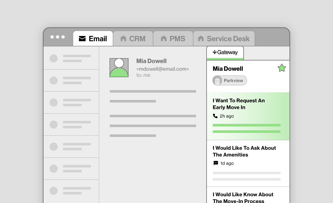333x203 pixels.
Task: Switch to the CRM tab
Action: click(133, 38)
